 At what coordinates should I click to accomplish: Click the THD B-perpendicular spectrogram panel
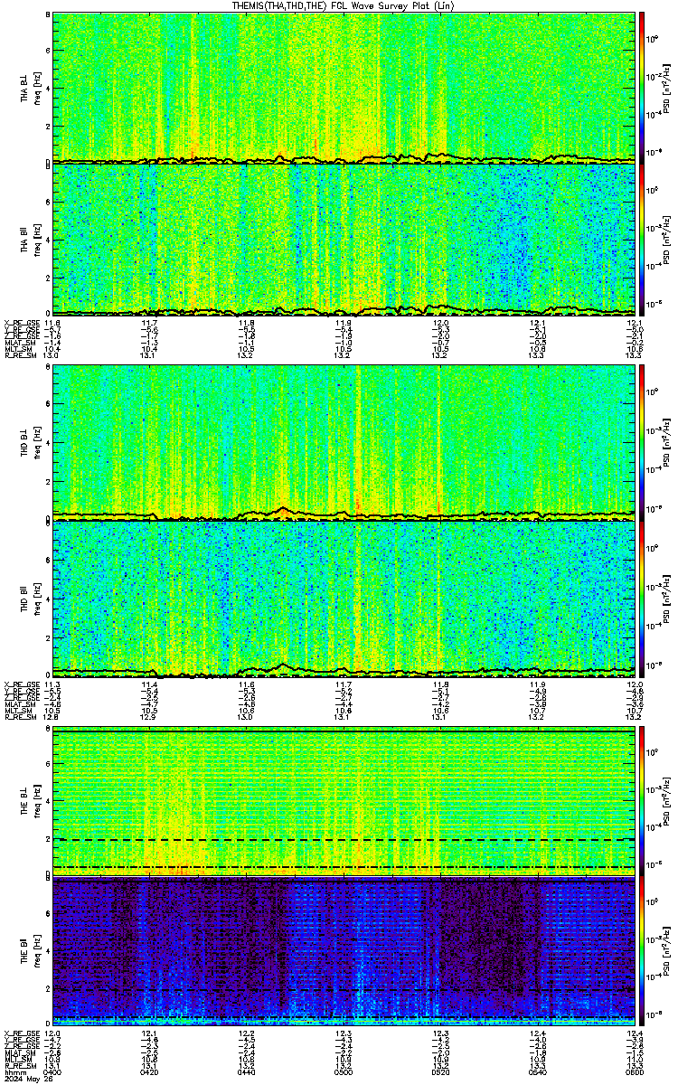343,442
